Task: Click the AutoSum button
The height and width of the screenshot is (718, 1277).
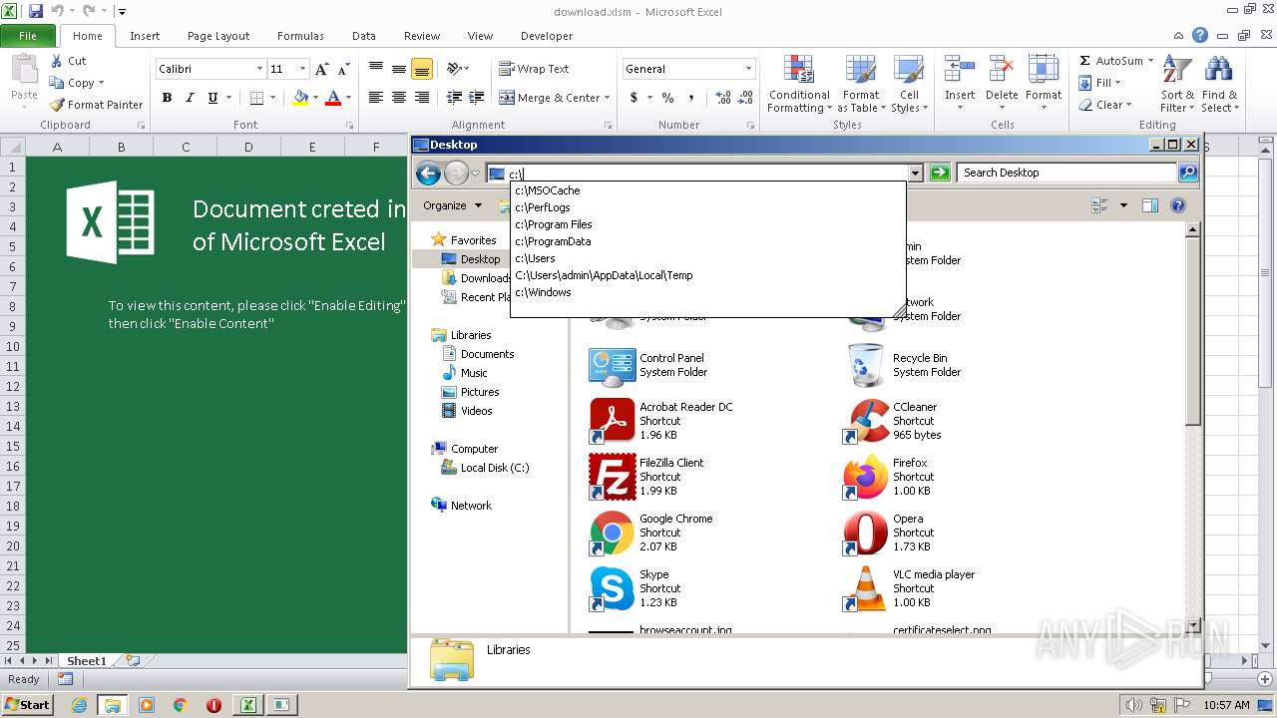Action: click(1110, 61)
